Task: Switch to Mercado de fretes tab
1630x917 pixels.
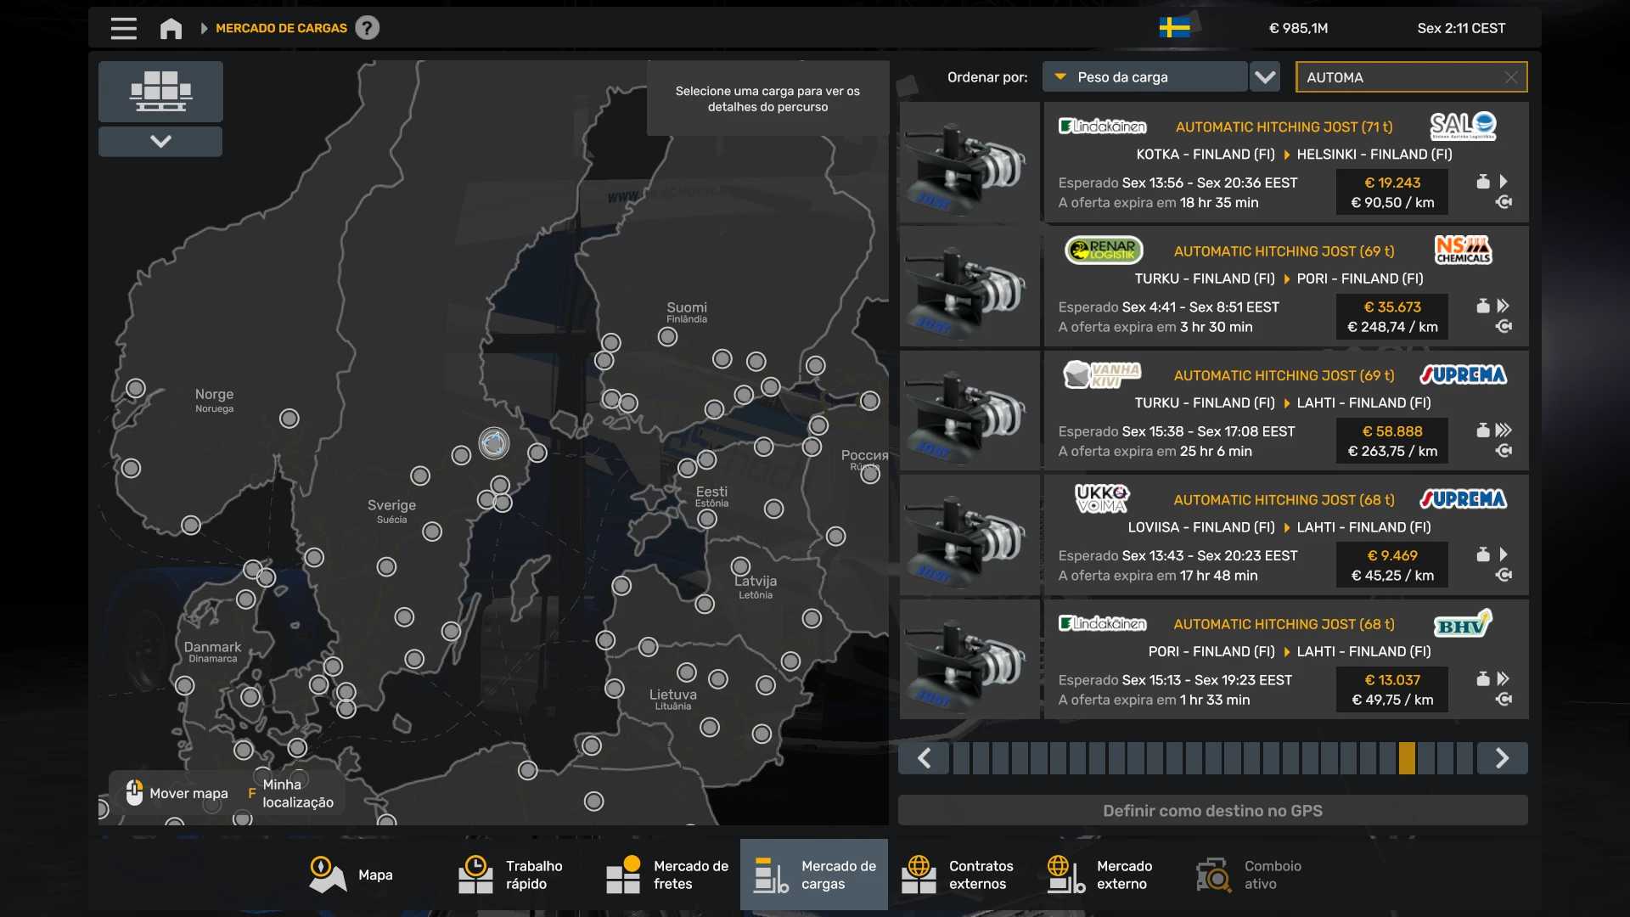Action: (x=667, y=875)
